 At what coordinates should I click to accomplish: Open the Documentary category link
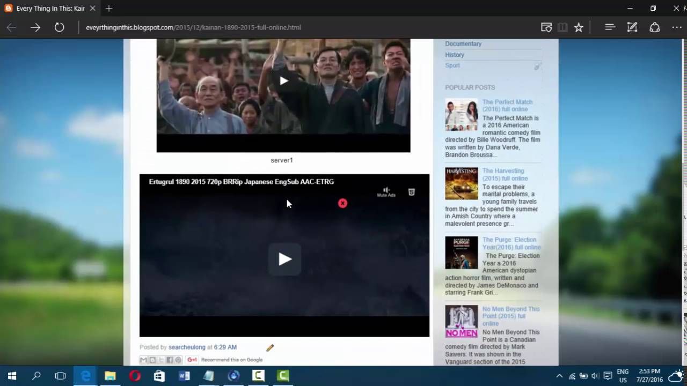(x=463, y=44)
